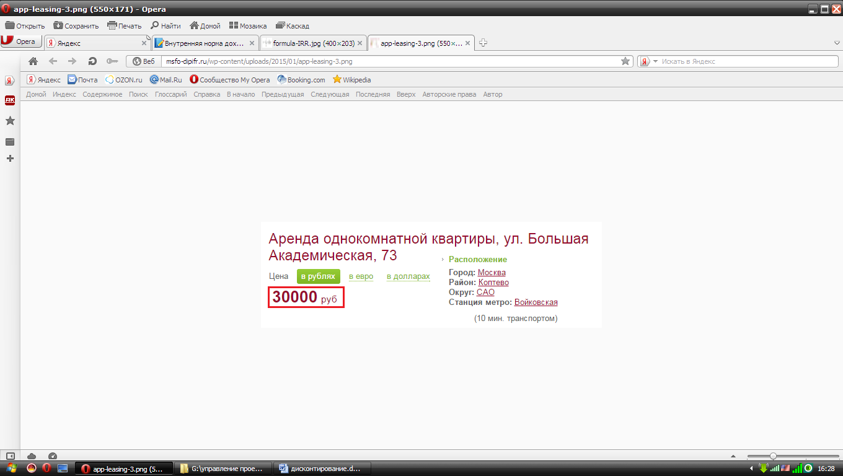Click Последняя in navigation bar
The width and height of the screenshot is (843, 476).
[373, 94]
